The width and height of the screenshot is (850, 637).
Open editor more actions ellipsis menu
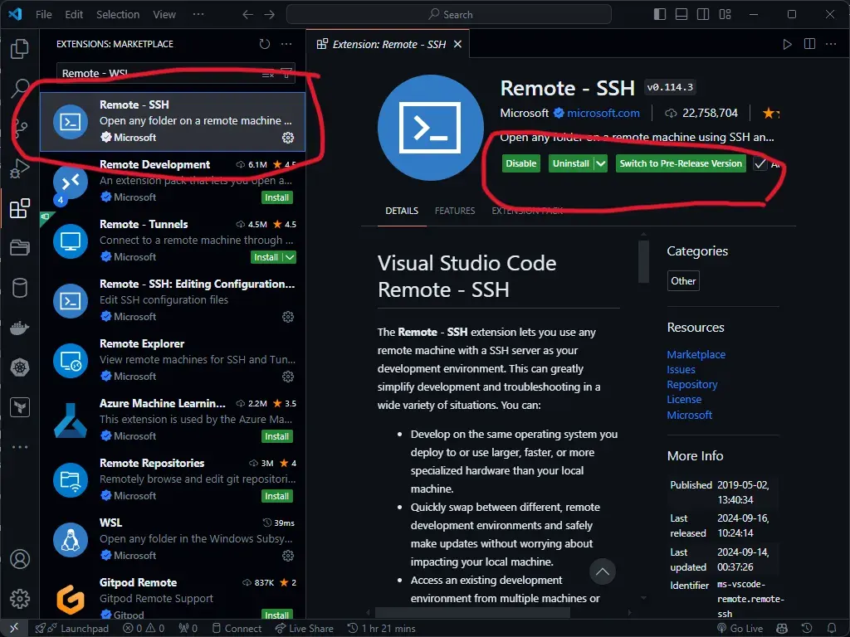[x=831, y=44]
